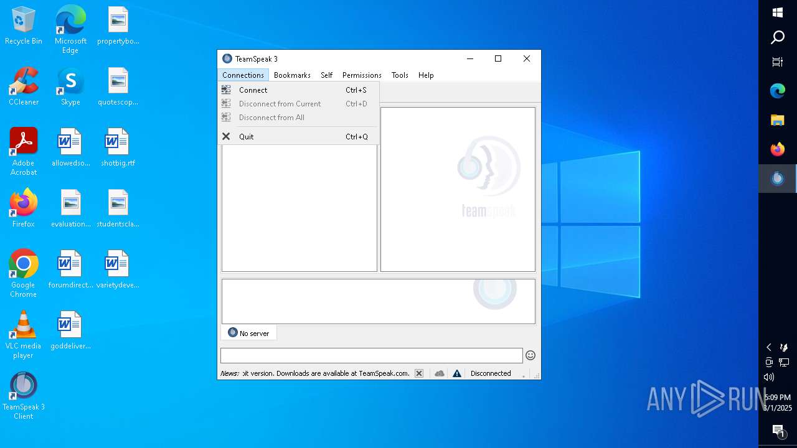Maximize the TeamSpeak 3 window
The height and width of the screenshot is (448, 797).
[x=498, y=58]
